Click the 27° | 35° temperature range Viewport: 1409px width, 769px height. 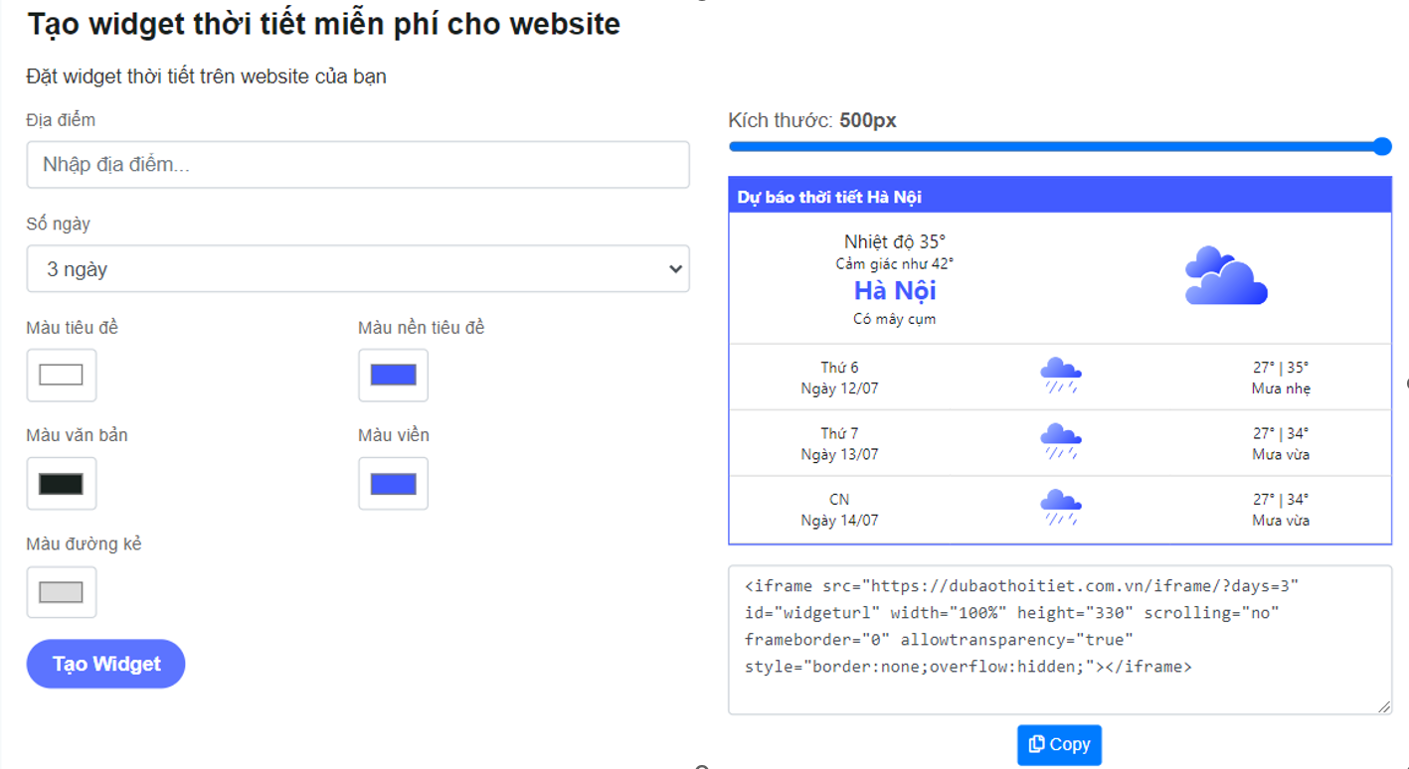pyautogui.click(x=1281, y=368)
